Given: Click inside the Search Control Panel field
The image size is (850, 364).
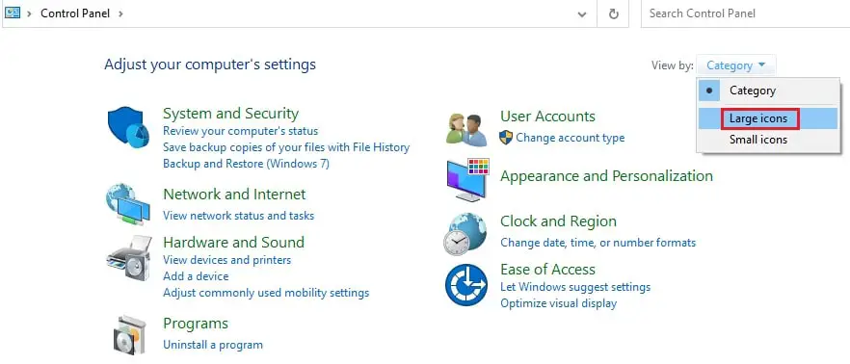Looking at the screenshot, I should coord(745,13).
